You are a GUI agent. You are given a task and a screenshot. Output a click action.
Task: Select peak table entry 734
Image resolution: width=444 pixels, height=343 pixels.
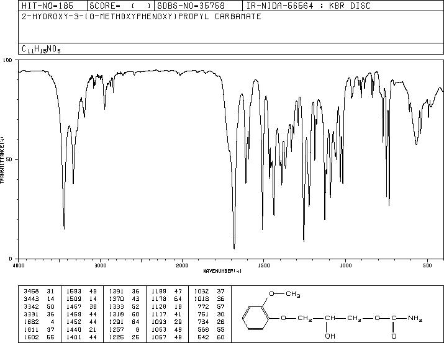click(x=211, y=322)
